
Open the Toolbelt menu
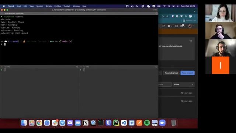[x=67, y=6]
